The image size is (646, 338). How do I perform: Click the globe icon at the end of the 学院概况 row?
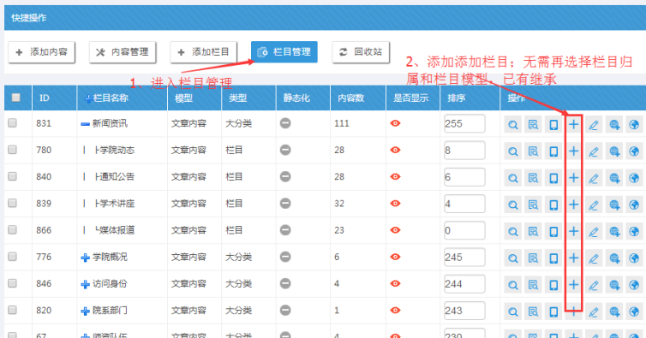point(634,258)
